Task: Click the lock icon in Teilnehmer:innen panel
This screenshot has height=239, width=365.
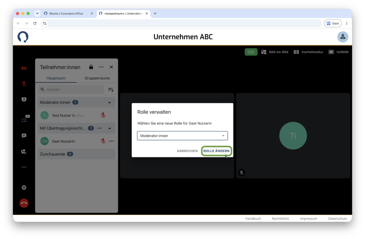Action: pos(91,67)
